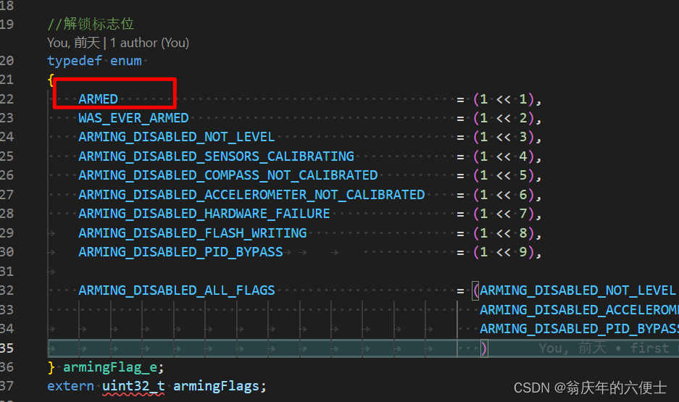Click ARMING_DISABLED_ALL_FLAGS identifier

[176, 290]
